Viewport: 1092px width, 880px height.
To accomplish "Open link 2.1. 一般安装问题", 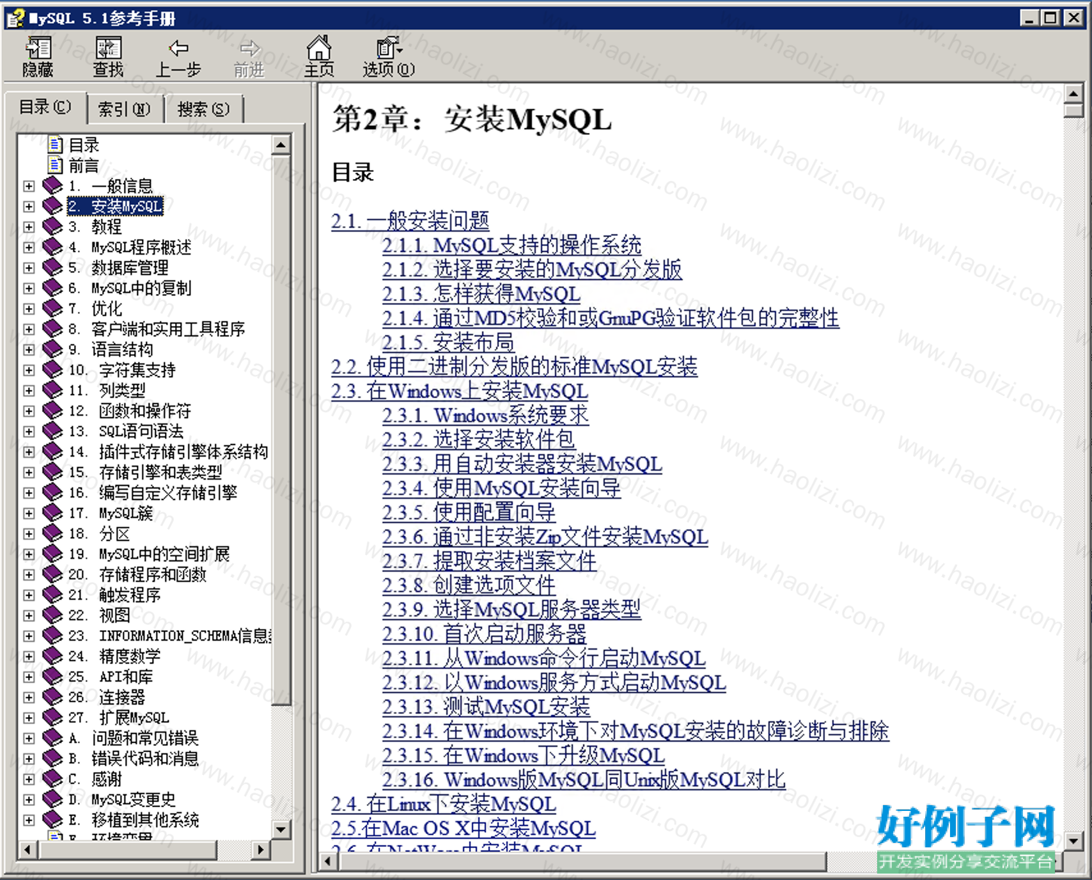I will 410,221.
